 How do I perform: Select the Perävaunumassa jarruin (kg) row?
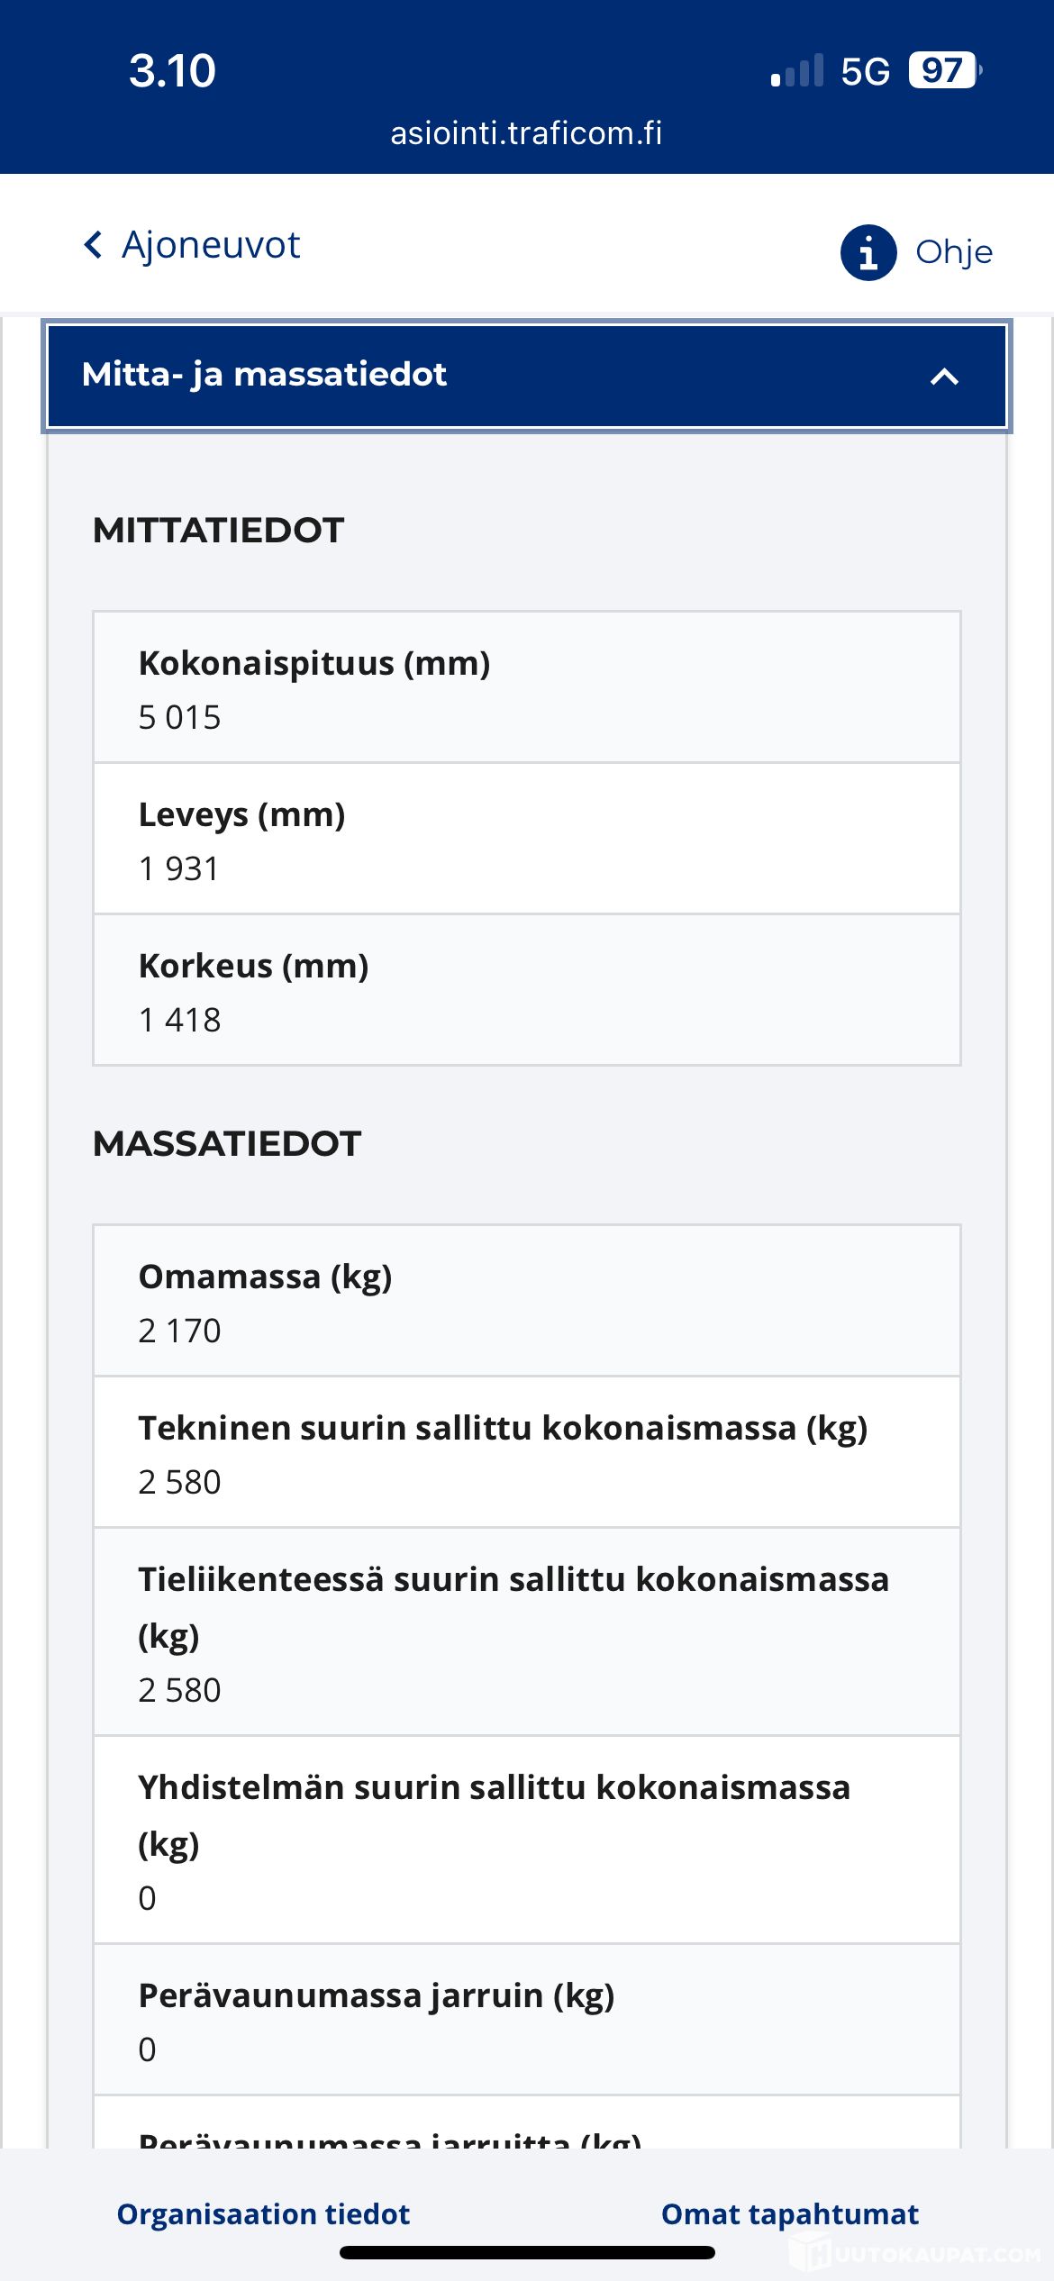(x=526, y=2021)
